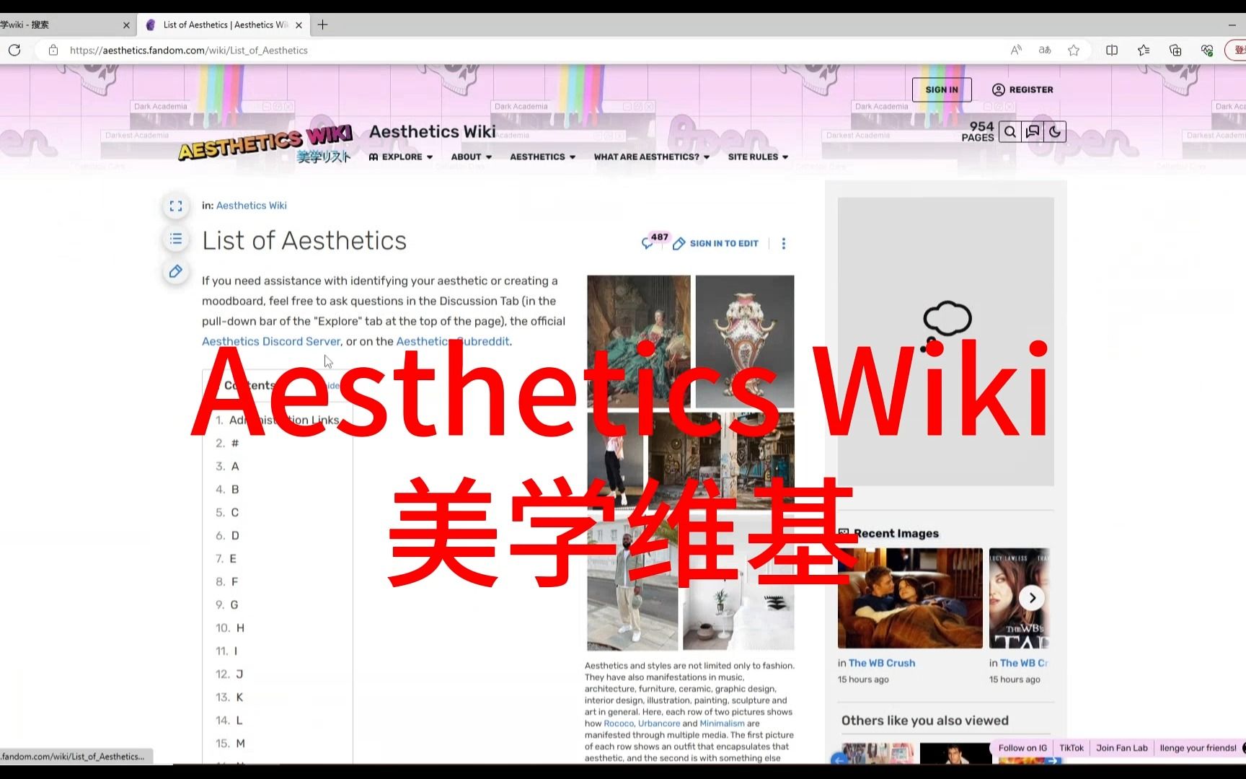The image size is (1246, 779).
Task: Click the Aesthetics Wiki site title
Action: [432, 131]
